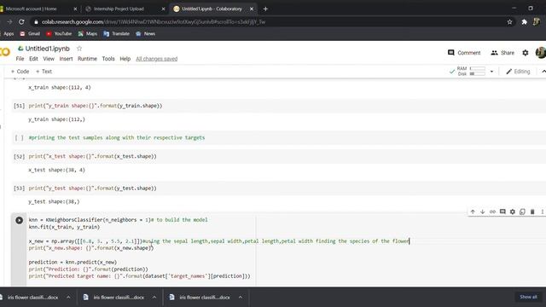Add a new Code cell
The height and width of the screenshot is (307, 546).
[20, 72]
